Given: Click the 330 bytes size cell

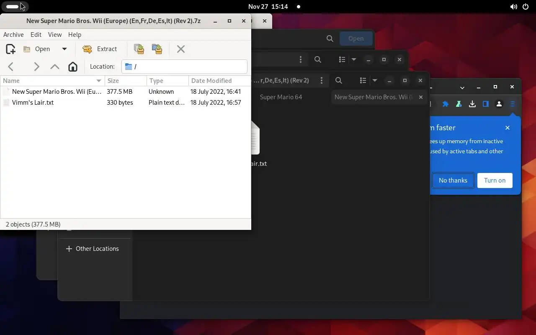Looking at the screenshot, I should point(120,103).
